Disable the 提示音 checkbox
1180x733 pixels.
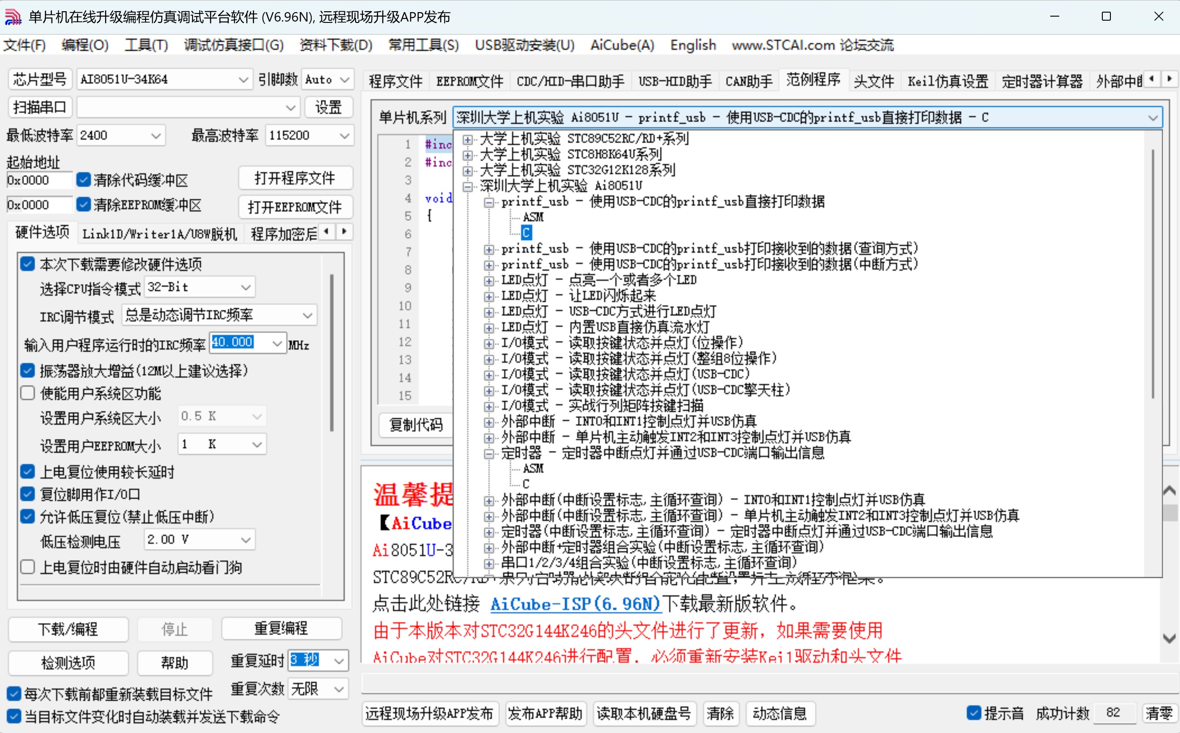click(974, 713)
